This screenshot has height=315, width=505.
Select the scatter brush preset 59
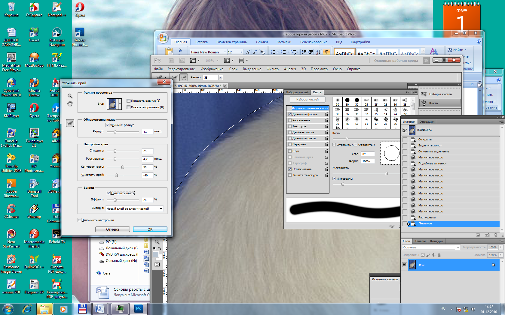coord(357,121)
